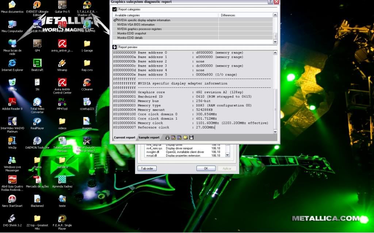The width and height of the screenshot is (374, 233).
Task: Click the help question mark on the dialog titlebar
Action: point(271,2)
